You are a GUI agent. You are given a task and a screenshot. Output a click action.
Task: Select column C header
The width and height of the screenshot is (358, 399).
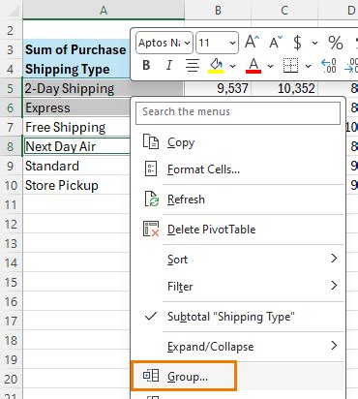[284, 11]
